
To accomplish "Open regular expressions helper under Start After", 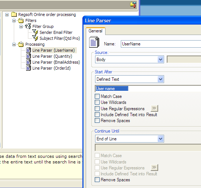I will pyautogui.click(x=154, y=108).
